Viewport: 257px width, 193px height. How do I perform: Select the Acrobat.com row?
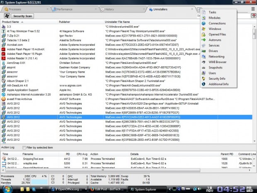pos(126,45)
